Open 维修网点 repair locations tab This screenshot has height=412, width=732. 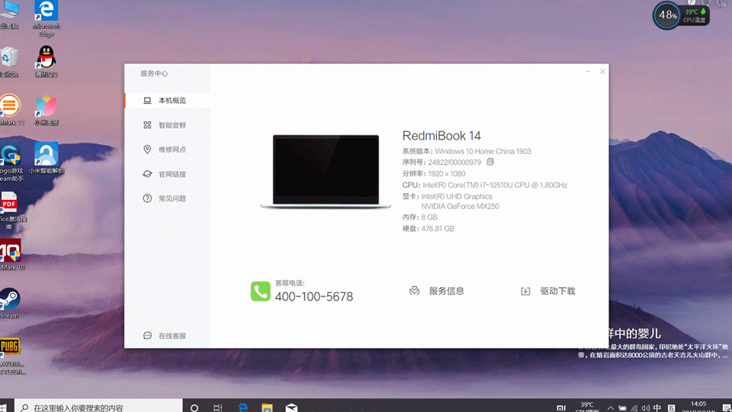tap(167, 150)
